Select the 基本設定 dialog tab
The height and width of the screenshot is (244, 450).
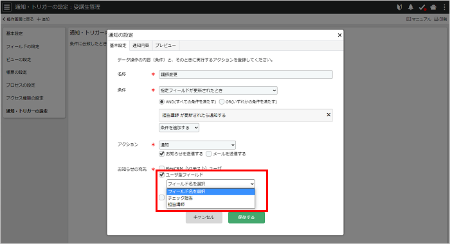[x=118, y=46]
